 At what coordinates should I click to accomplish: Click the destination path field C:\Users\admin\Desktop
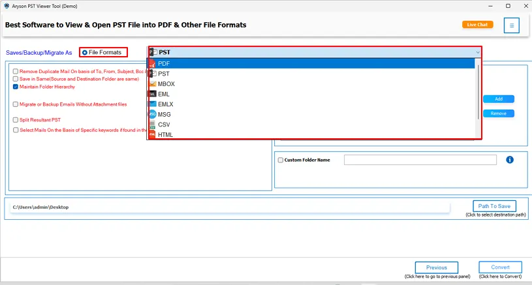tap(230, 207)
